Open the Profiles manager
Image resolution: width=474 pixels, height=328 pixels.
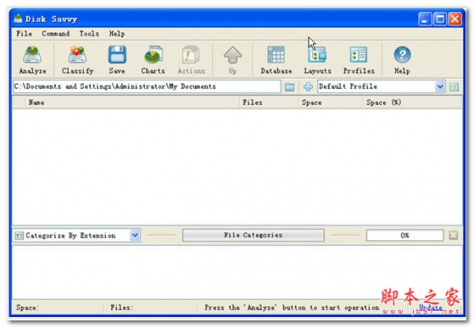(x=359, y=60)
